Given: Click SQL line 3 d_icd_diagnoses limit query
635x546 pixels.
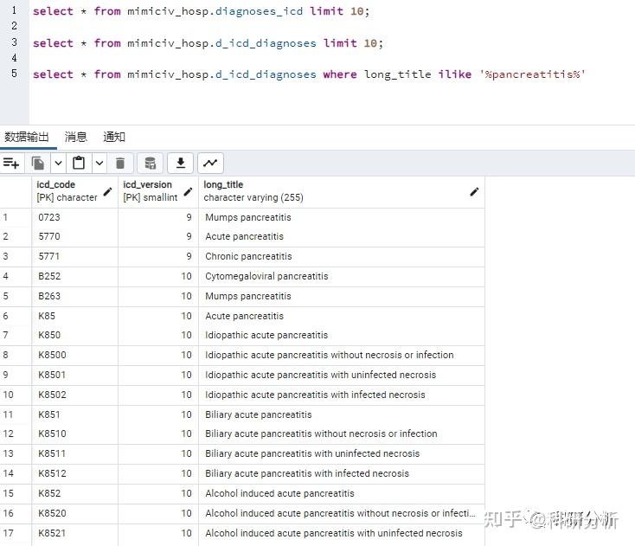Looking at the screenshot, I should [208, 43].
